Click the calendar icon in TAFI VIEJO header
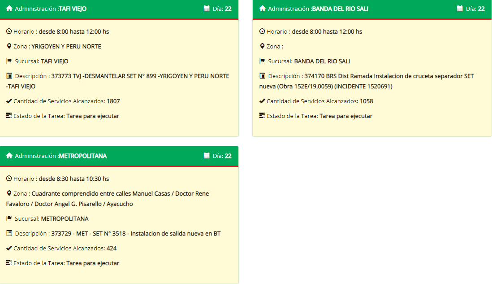Screen dimensions: 492x284 (206, 9)
